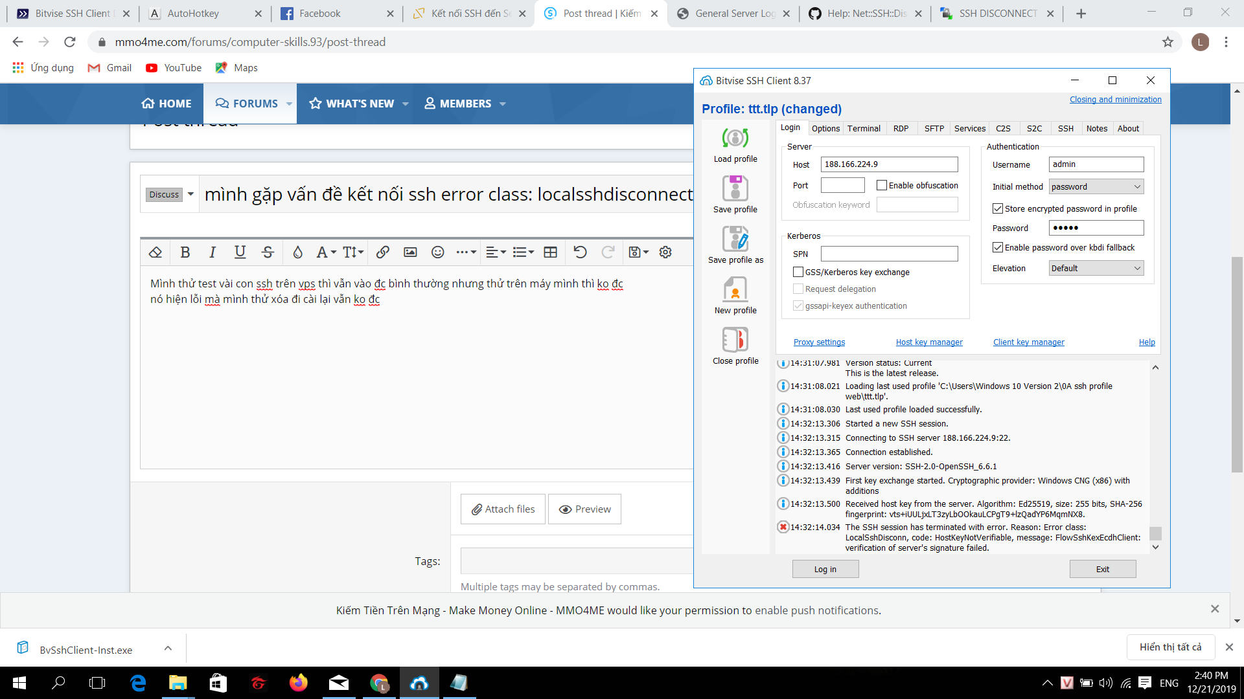1244x699 pixels.
Task: Expand the FORUMS menu arrow
Action: click(x=289, y=104)
